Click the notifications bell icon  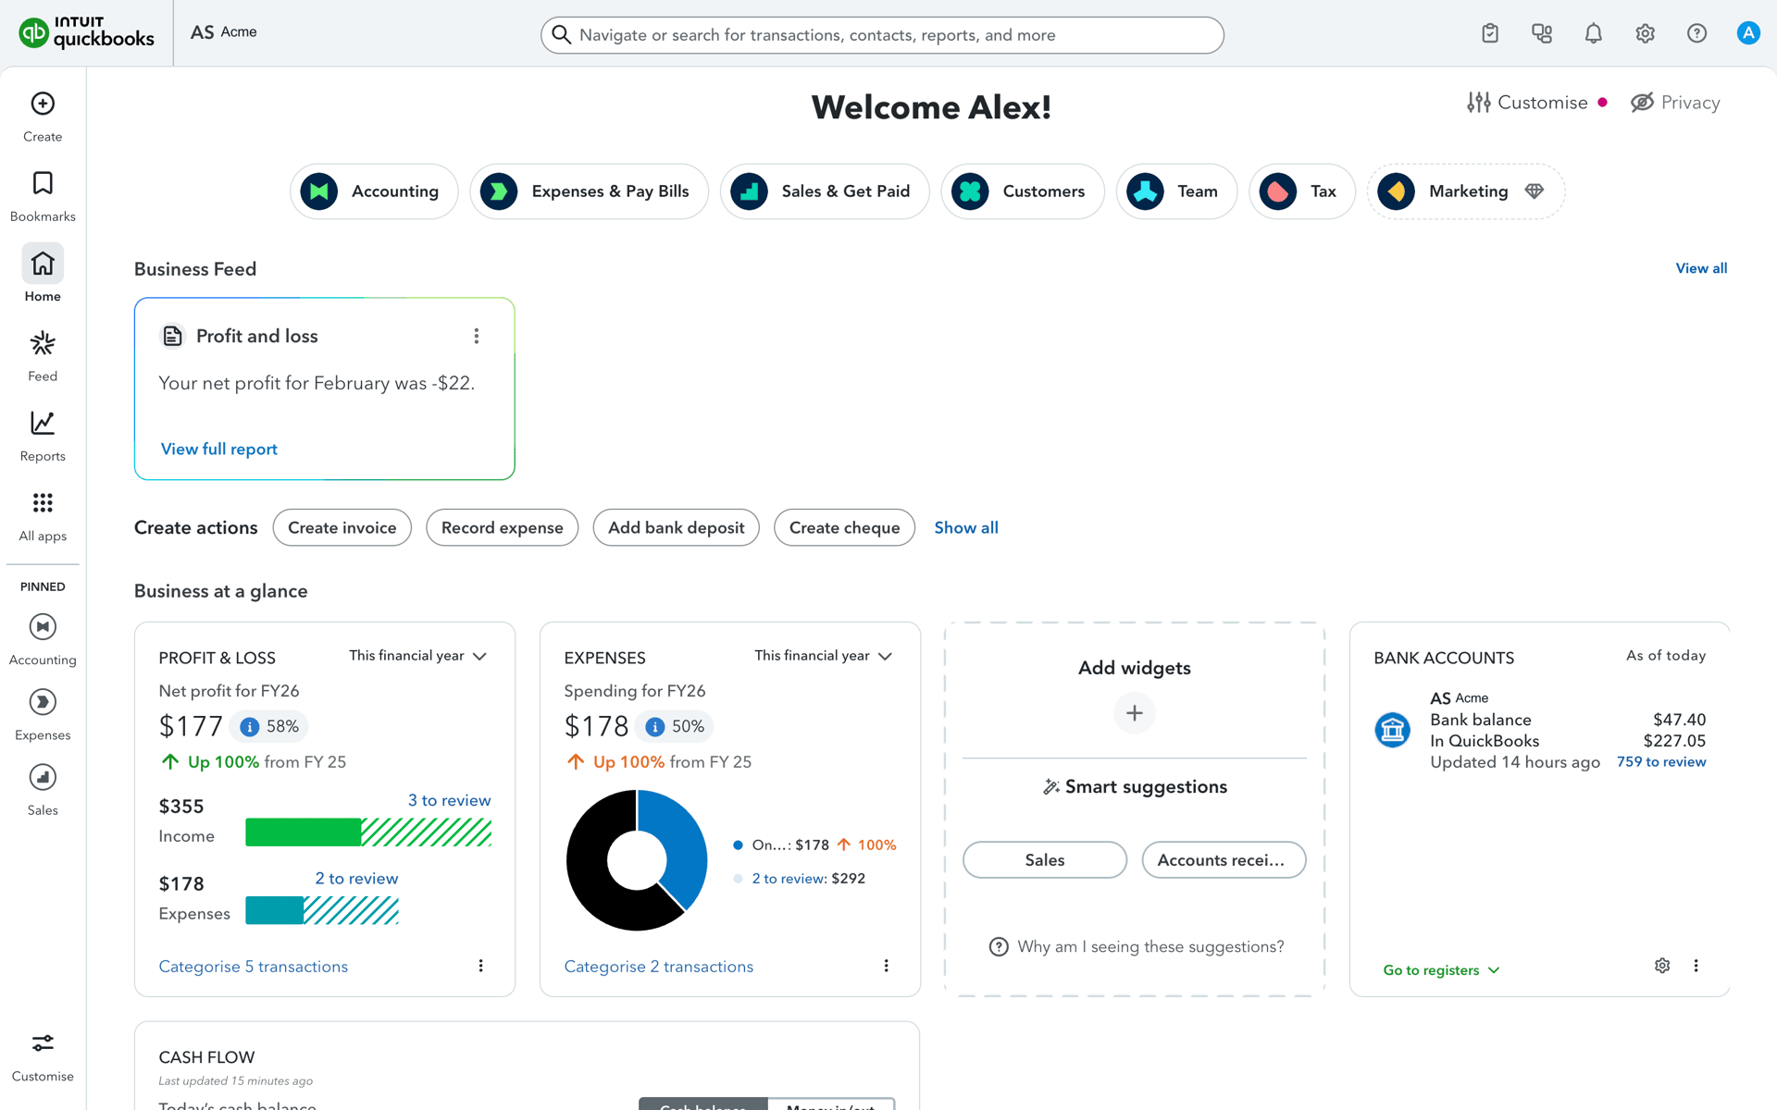pos(1594,33)
